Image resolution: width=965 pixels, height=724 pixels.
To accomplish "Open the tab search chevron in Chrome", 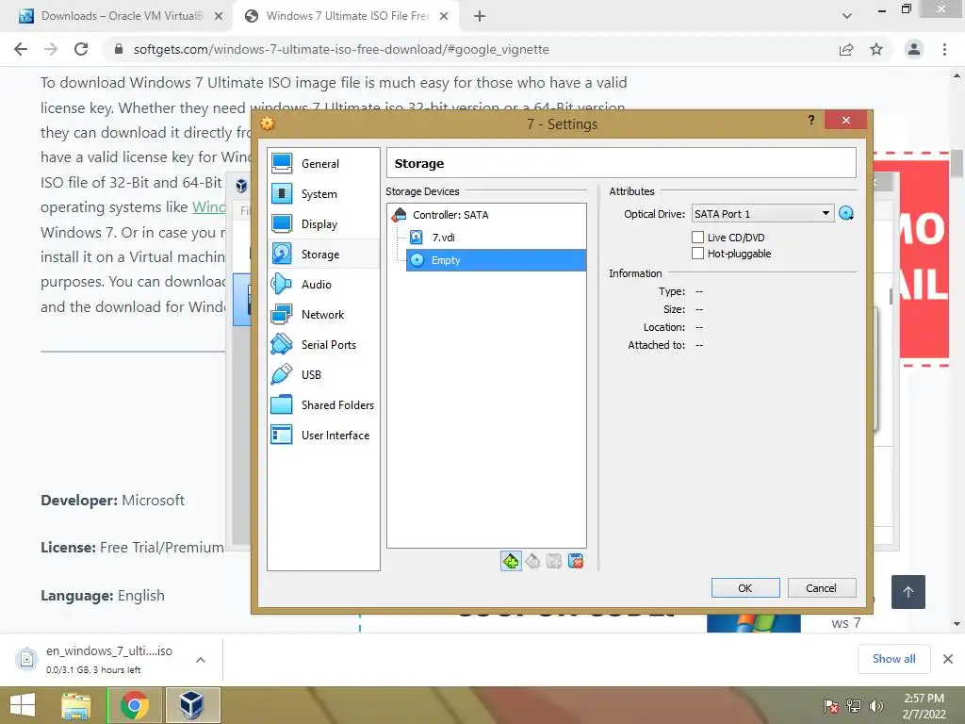I will (x=847, y=16).
